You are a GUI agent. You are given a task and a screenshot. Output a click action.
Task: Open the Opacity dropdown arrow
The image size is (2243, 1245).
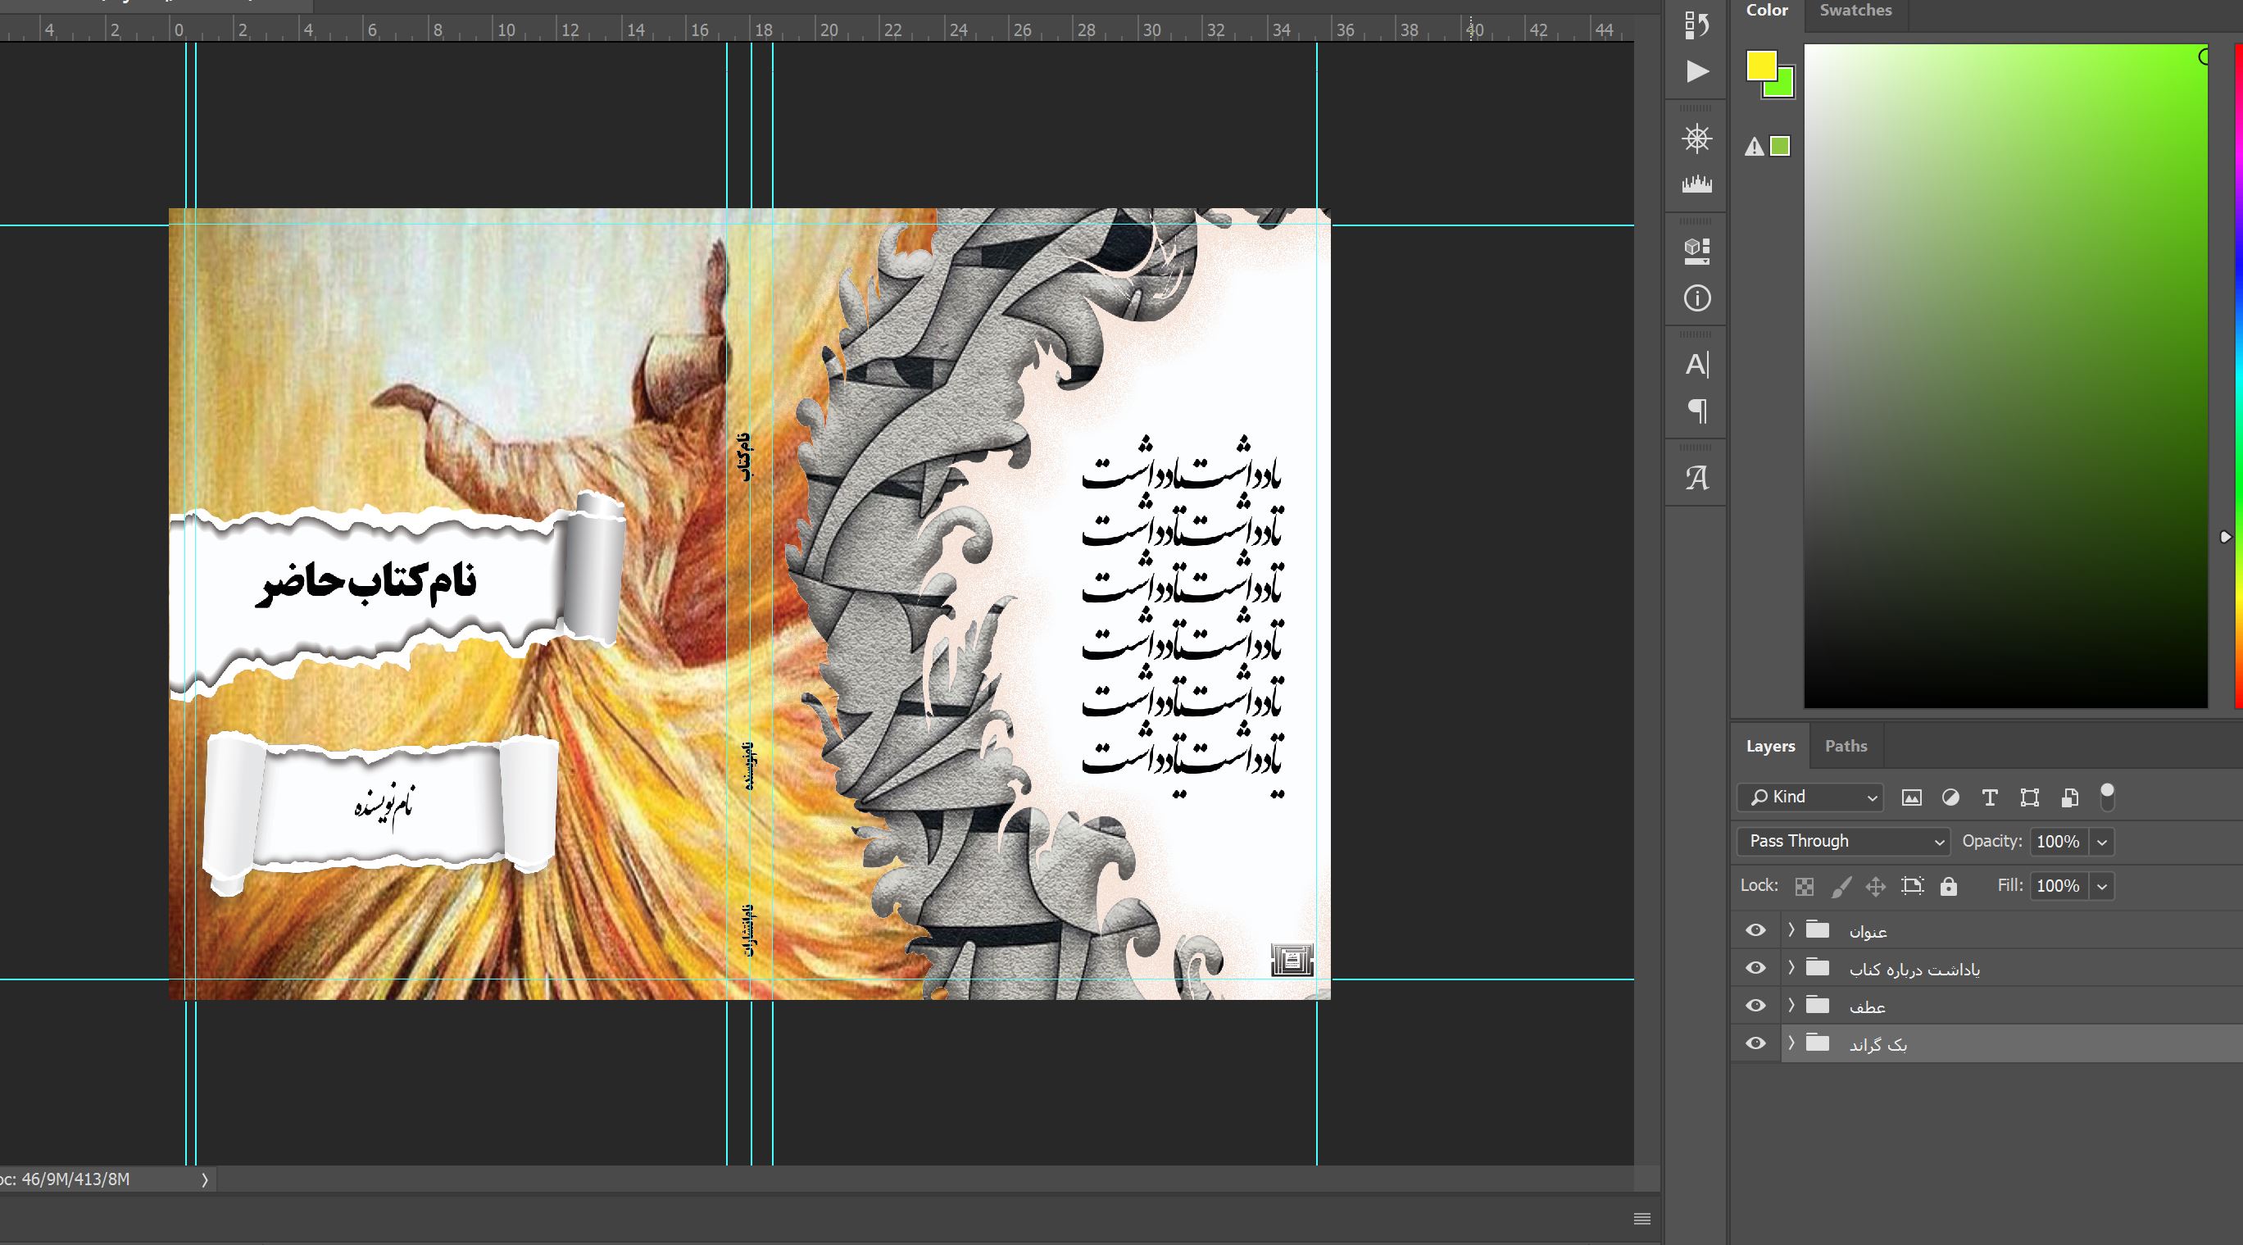[2102, 842]
